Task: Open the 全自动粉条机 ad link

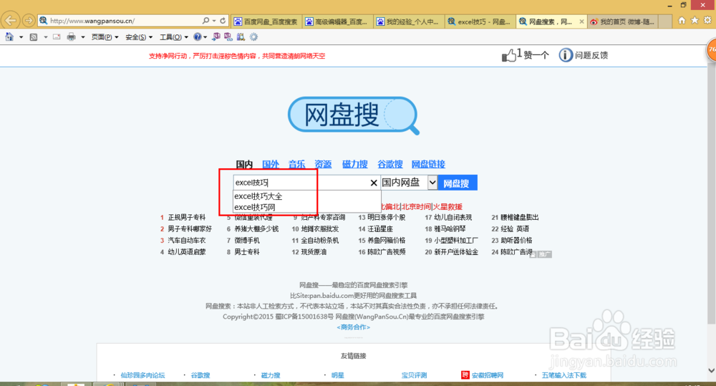Action: click(320, 241)
